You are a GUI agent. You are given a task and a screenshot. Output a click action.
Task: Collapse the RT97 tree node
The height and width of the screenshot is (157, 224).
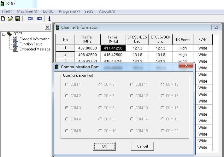tap(4, 34)
